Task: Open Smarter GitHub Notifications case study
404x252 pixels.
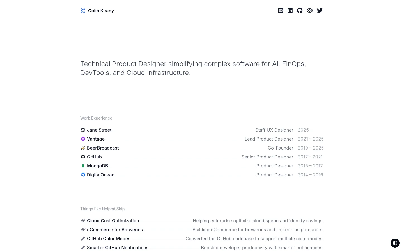Action: tap(118, 248)
